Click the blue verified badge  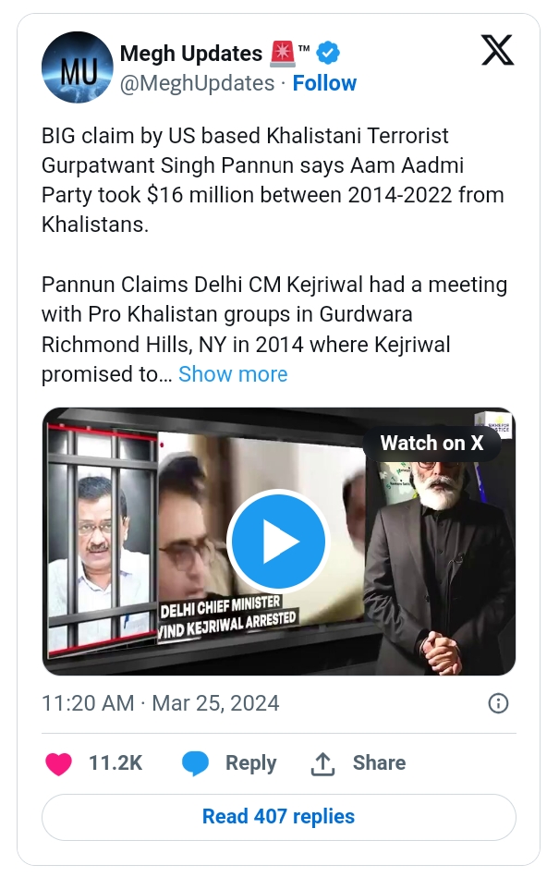332,53
